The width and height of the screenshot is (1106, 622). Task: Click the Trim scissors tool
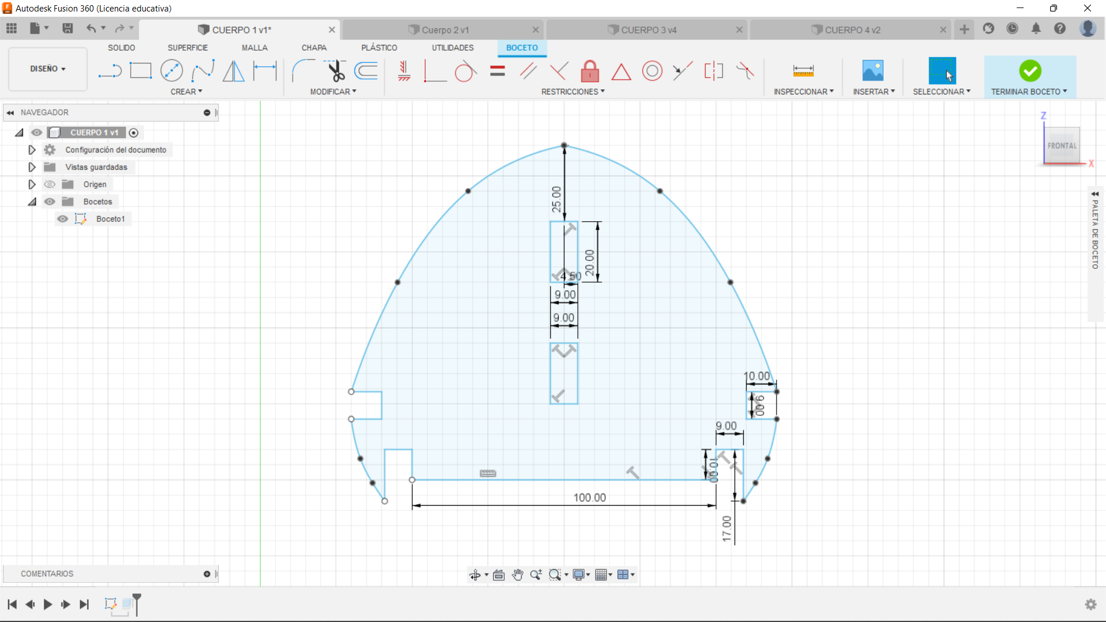pyautogui.click(x=335, y=71)
